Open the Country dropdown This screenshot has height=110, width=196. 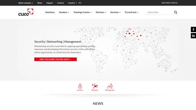point(72,3)
